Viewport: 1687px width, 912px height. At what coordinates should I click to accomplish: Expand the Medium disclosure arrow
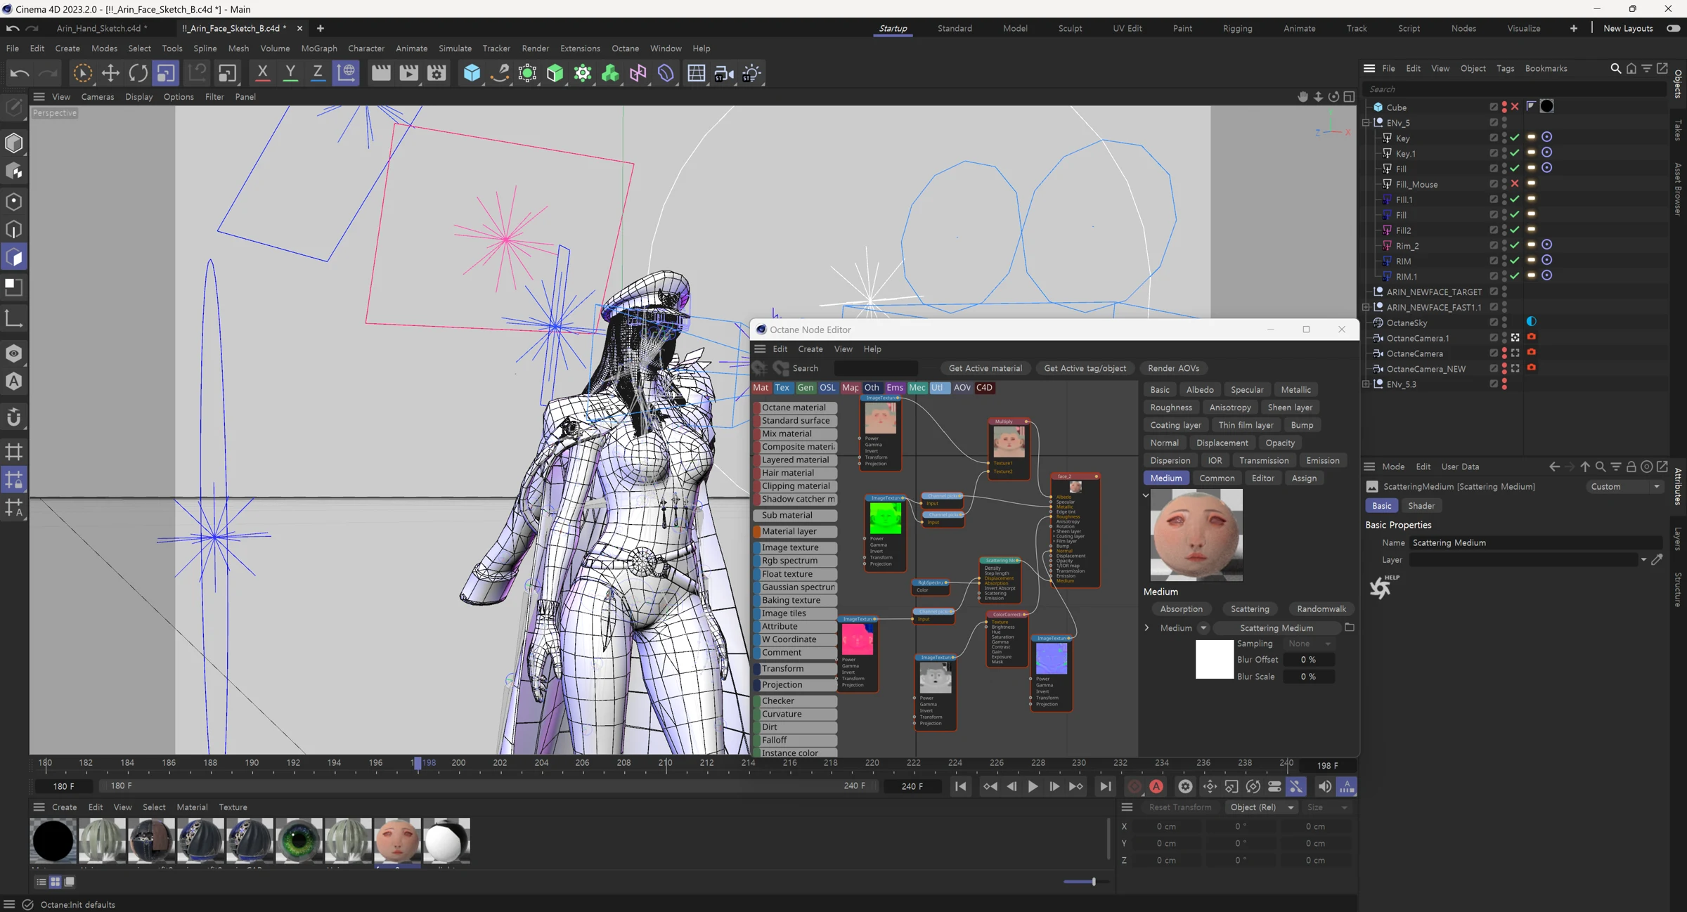(x=1146, y=627)
